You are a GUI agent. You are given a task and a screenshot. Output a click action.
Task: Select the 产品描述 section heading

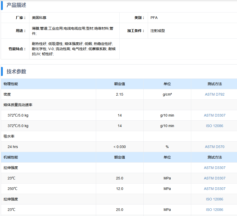16,5
